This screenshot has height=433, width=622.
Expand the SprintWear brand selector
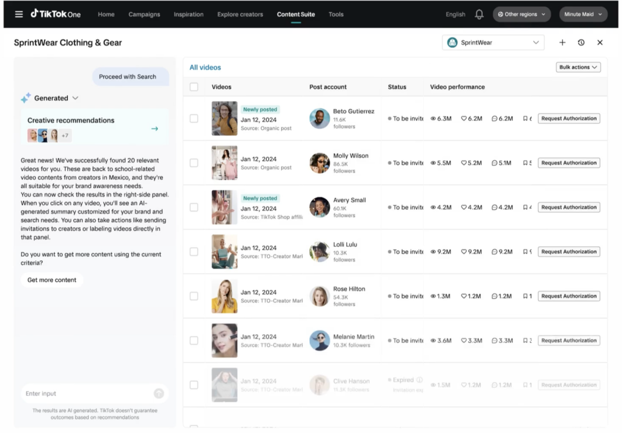point(493,42)
